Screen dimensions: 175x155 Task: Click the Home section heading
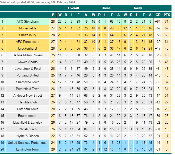(106, 8)
